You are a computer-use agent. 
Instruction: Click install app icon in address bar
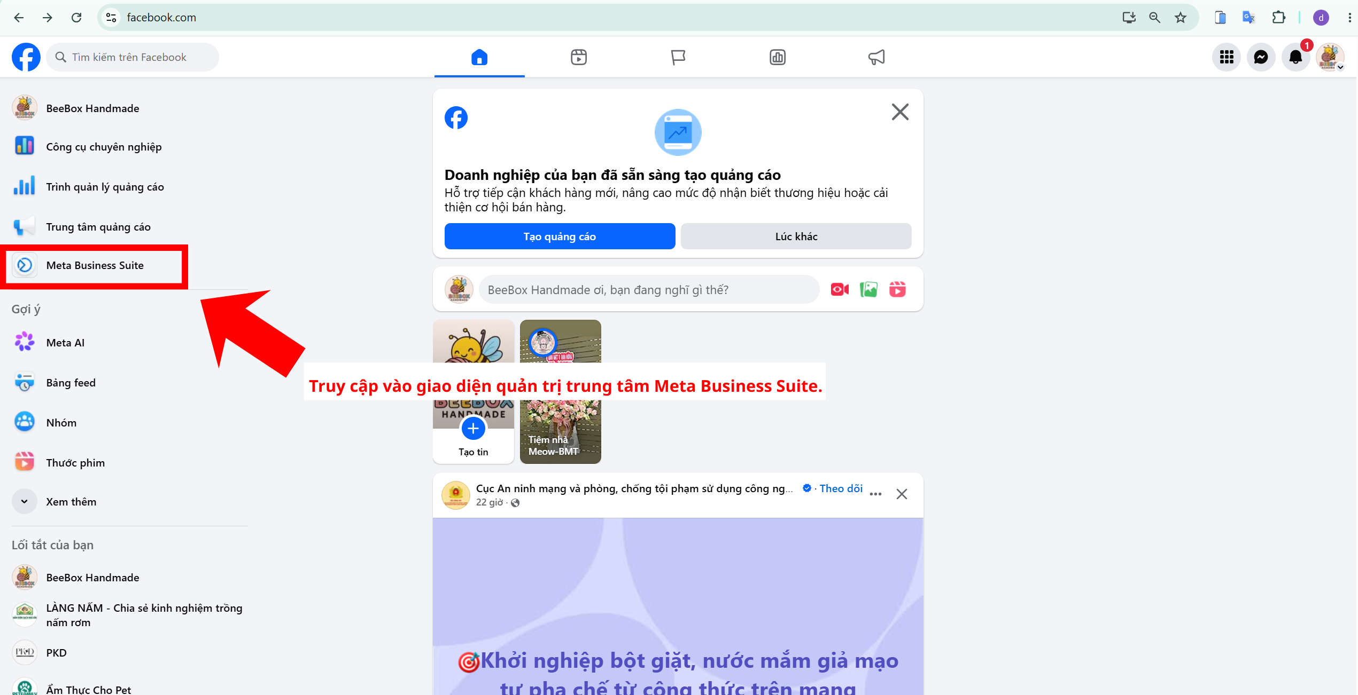[x=1129, y=18]
